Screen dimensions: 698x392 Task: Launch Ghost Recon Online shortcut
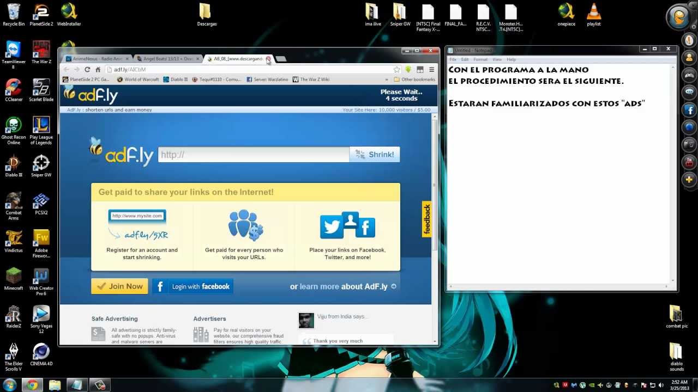point(14,131)
